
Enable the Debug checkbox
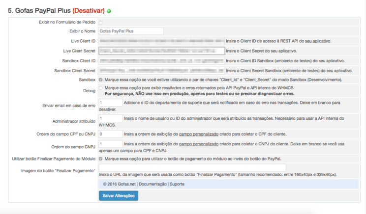(x=101, y=88)
